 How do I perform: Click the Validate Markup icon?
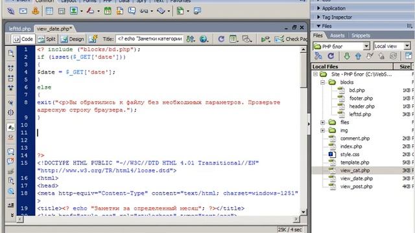(x=265, y=39)
